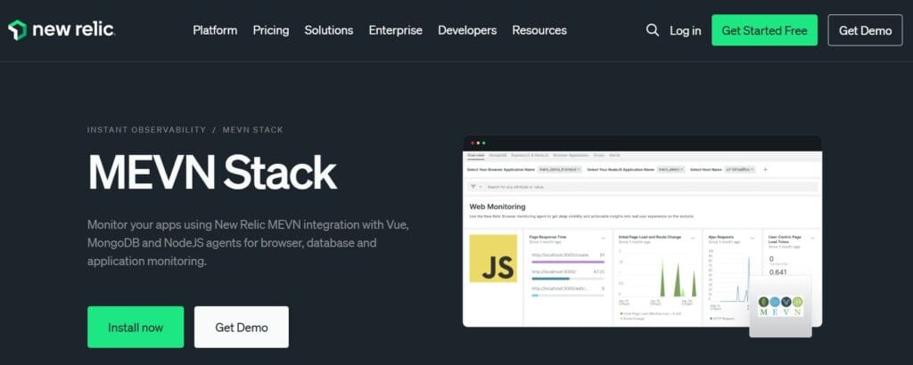Open the site search magnifier icon

coord(652,30)
